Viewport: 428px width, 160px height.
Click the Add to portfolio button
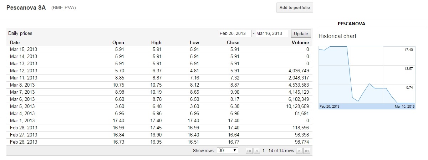coord(295,7)
